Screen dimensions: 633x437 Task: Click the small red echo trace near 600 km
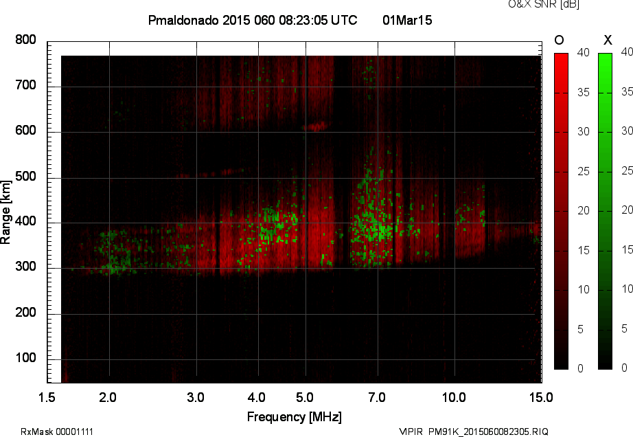316,126
